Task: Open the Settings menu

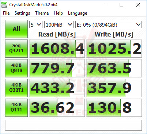Action: coord(22,13)
